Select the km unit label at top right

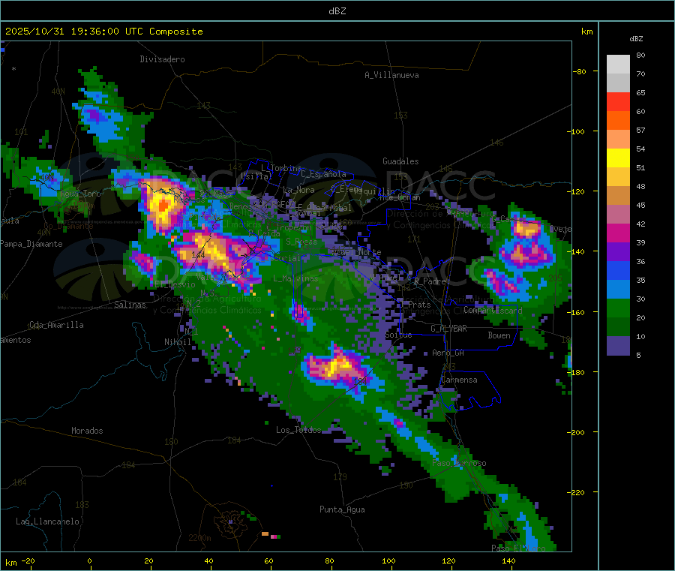click(x=587, y=32)
